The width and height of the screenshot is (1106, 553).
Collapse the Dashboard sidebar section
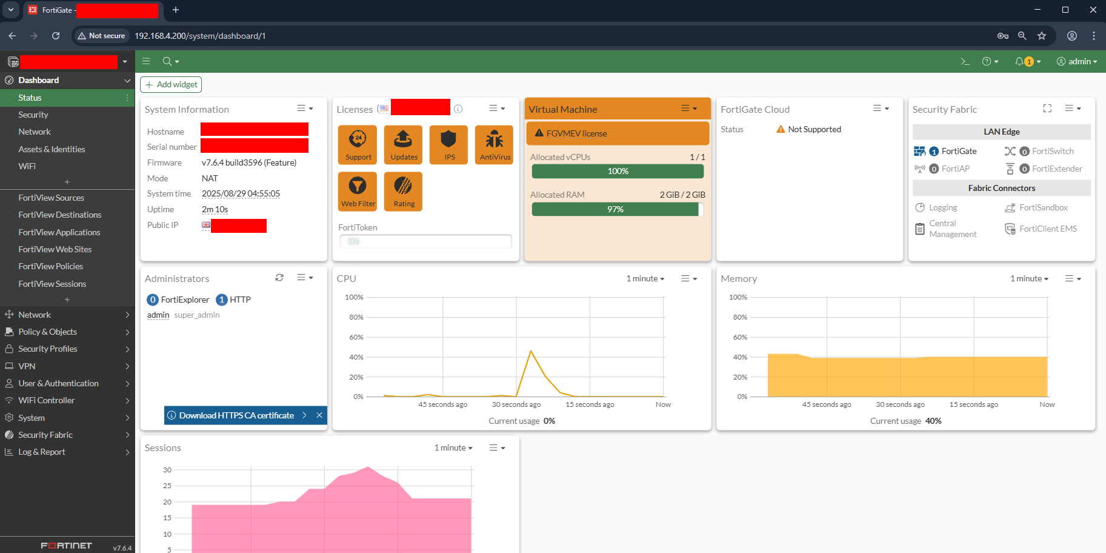[67, 80]
